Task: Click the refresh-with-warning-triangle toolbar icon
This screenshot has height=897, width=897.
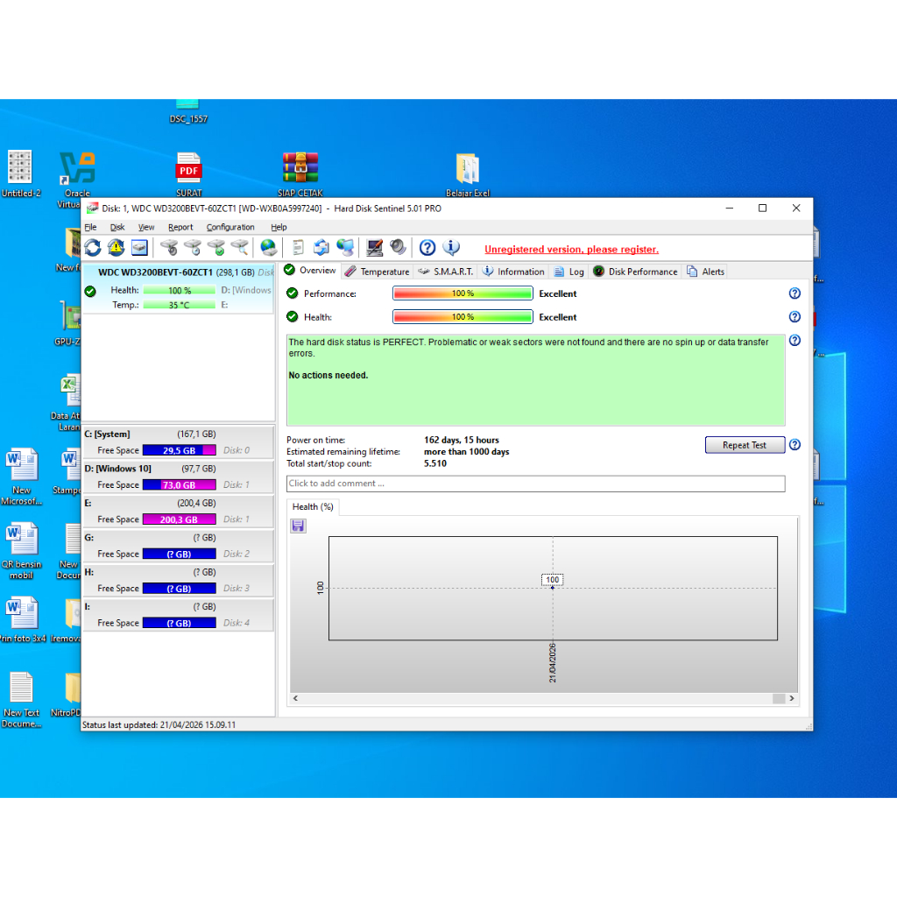Action: pos(117,248)
